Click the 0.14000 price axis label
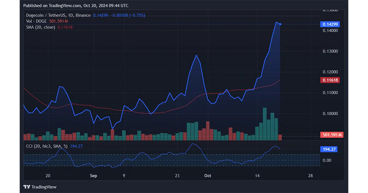368x193 pixels. 330,31
